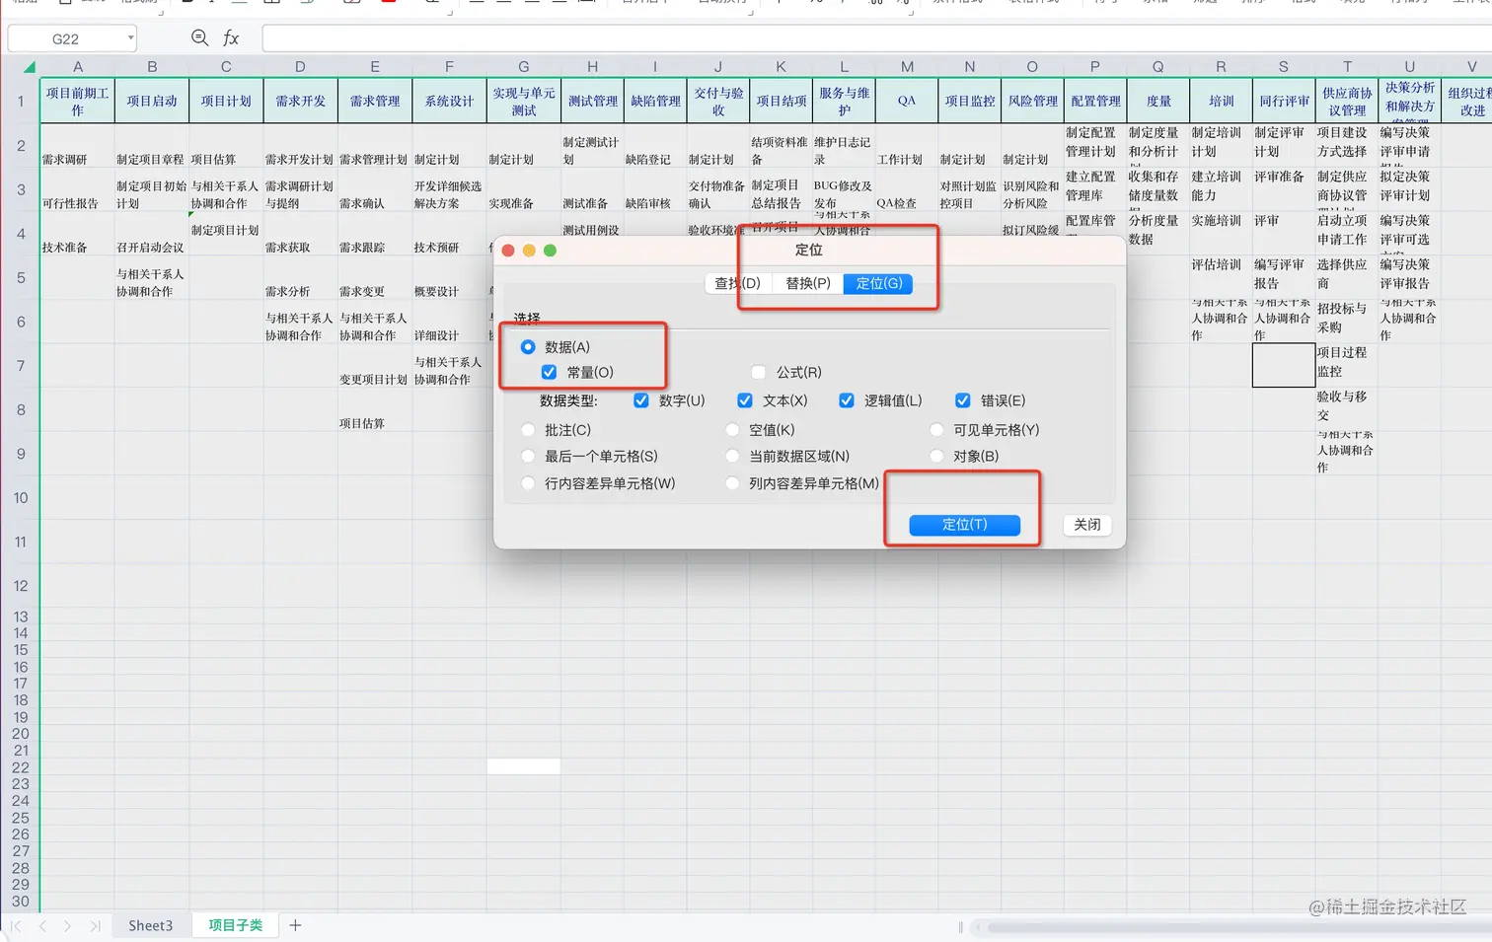Toggle the 错误(E) checkbox
The height and width of the screenshot is (942, 1492).
point(963,400)
